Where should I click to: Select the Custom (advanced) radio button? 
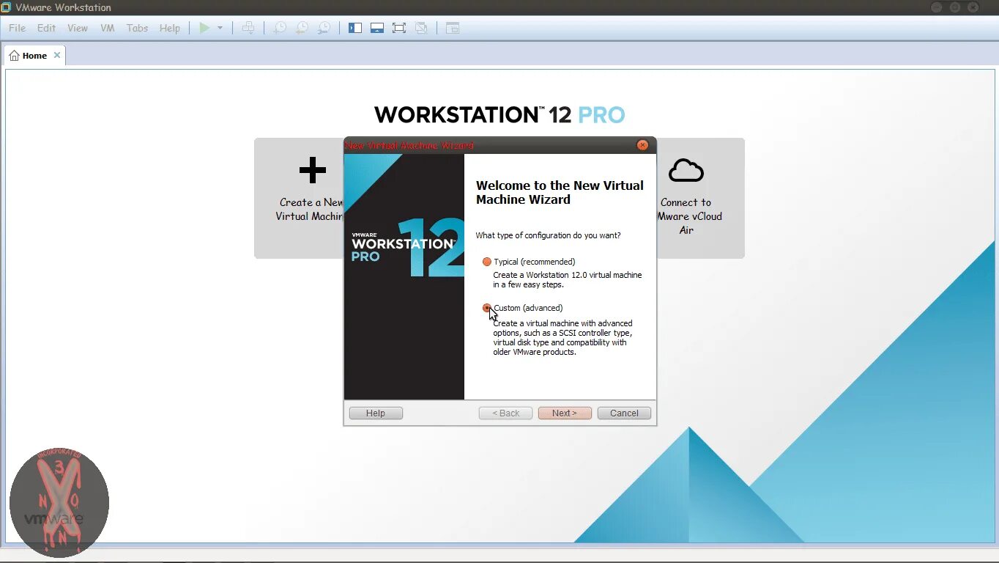pyautogui.click(x=487, y=308)
